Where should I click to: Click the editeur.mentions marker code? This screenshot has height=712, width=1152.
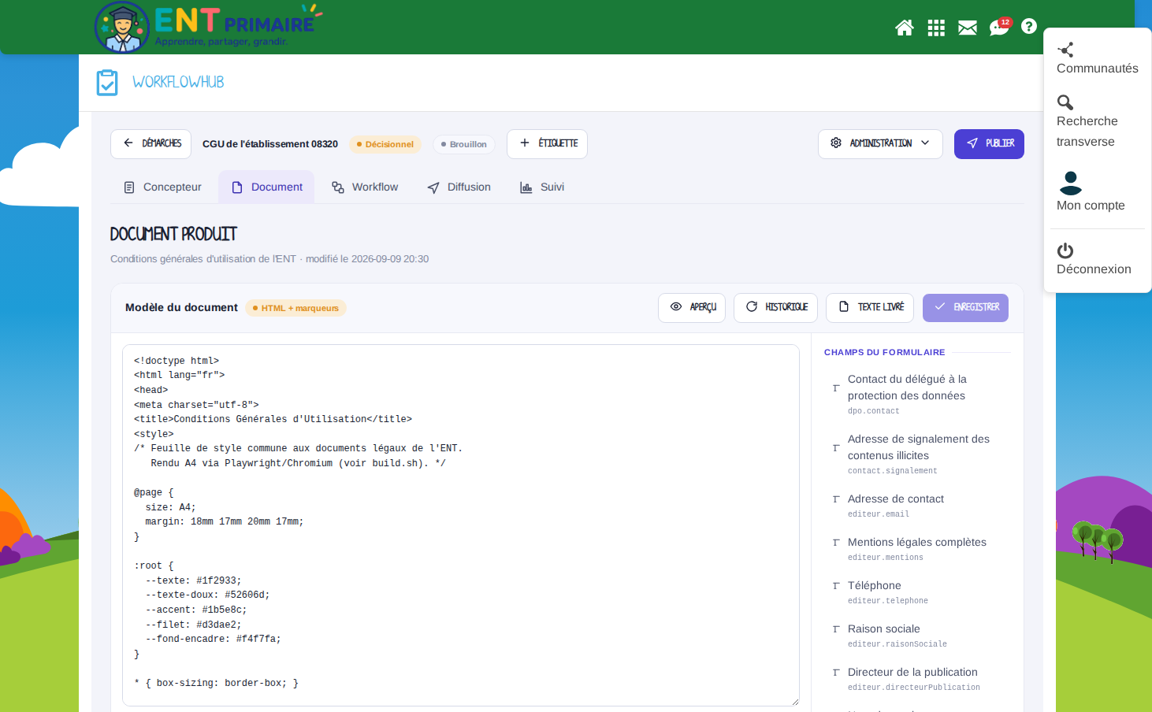point(886,558)
